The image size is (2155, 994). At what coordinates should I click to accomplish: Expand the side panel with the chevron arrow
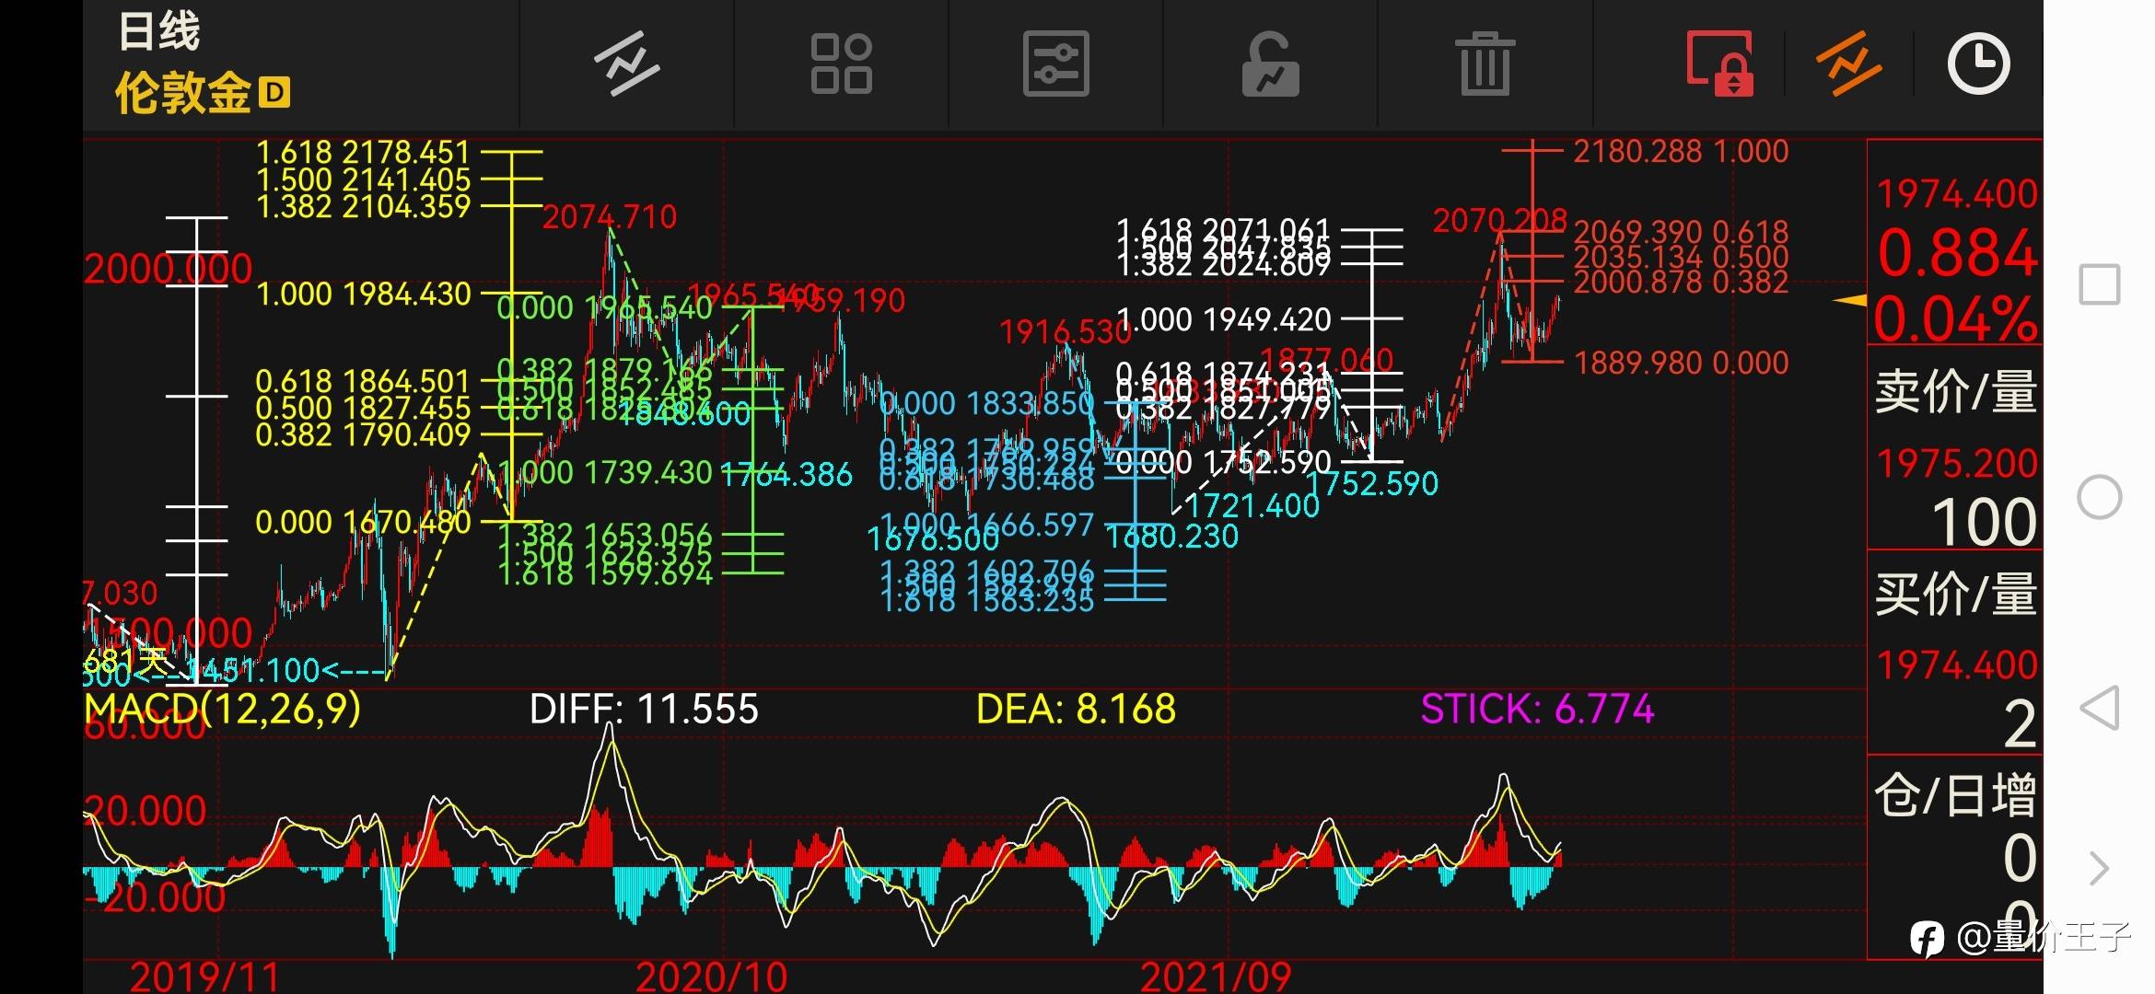pyautogui.click(x=2099, y=868)
